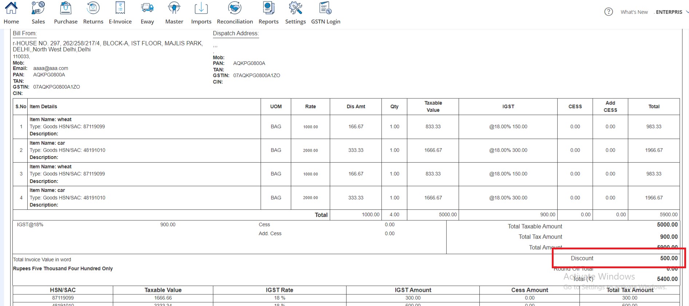Click the help question mark icon
689x306 pixels.
pos(609,12)
